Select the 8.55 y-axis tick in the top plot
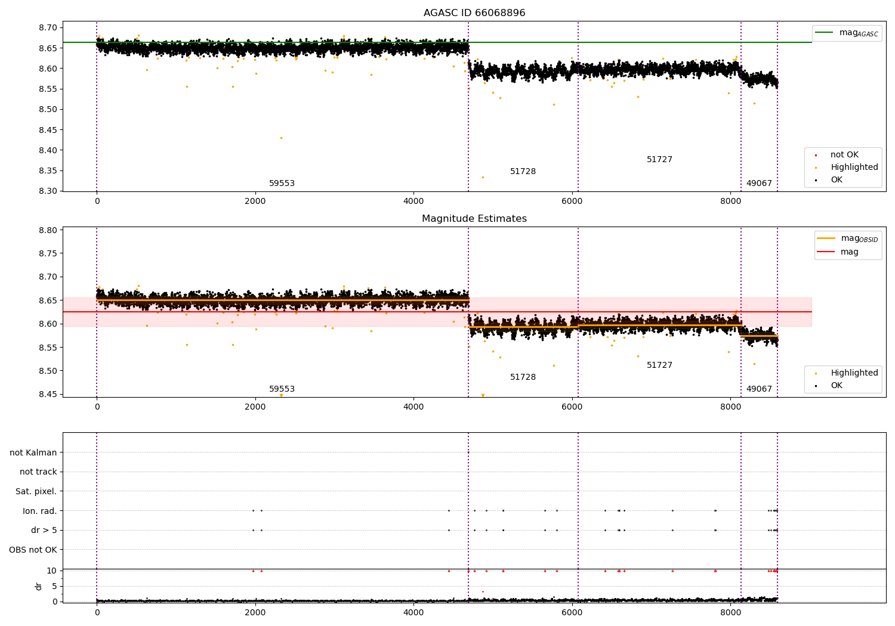 (x=48, y=89)
